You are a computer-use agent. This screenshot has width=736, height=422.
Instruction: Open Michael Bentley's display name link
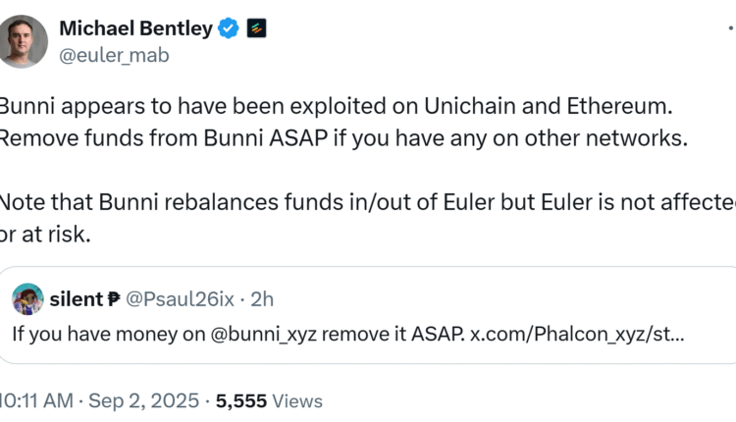135,28
